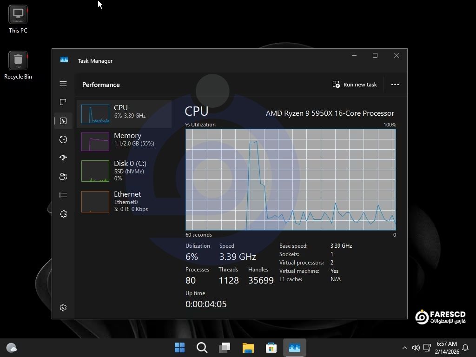This screenshot has height=357, width=476.
Task: Open File Explorer from the taskbar
Action: point(248,348)
